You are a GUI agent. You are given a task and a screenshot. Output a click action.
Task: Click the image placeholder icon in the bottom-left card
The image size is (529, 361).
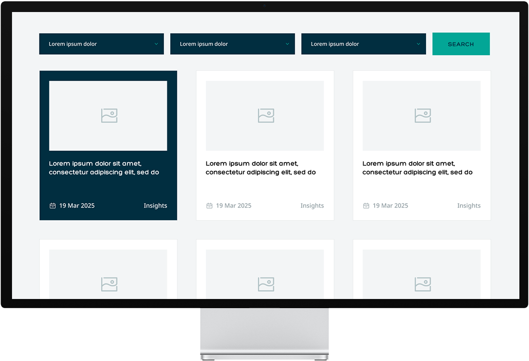click(109, 285)
